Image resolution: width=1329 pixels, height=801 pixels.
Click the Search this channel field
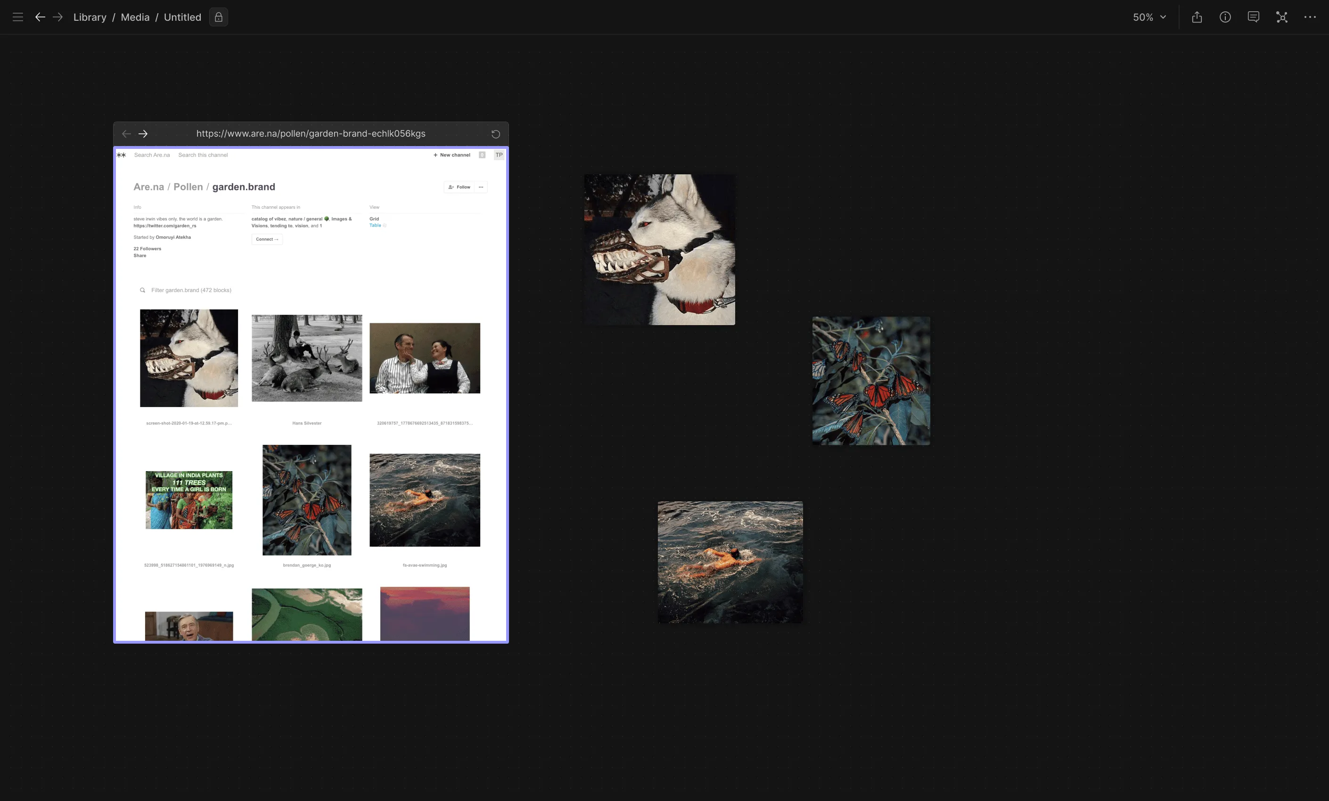tap(203, 155)
